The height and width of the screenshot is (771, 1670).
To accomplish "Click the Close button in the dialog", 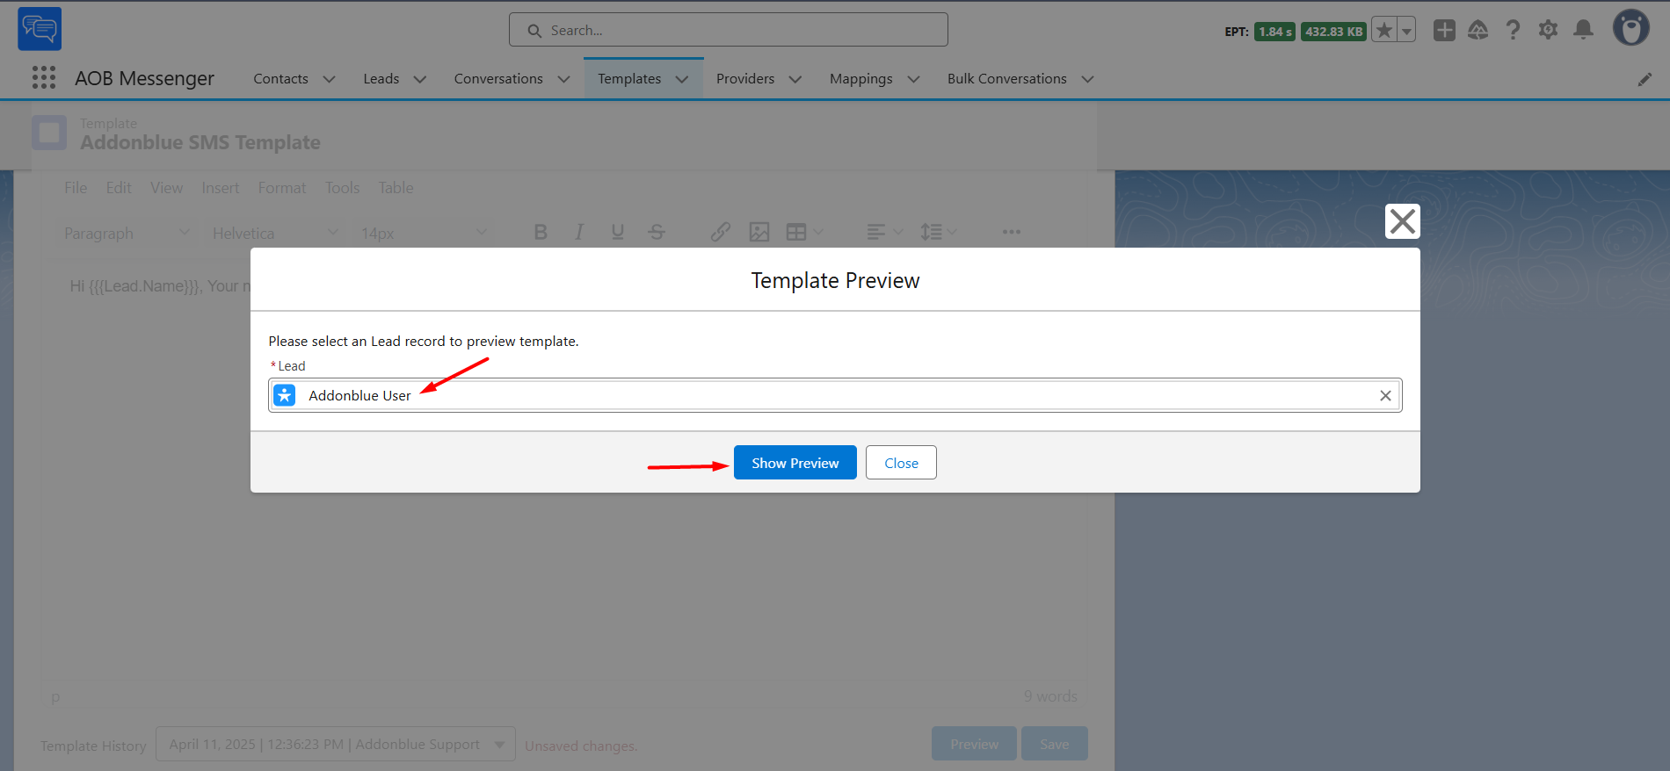I will tap(901, 463).
